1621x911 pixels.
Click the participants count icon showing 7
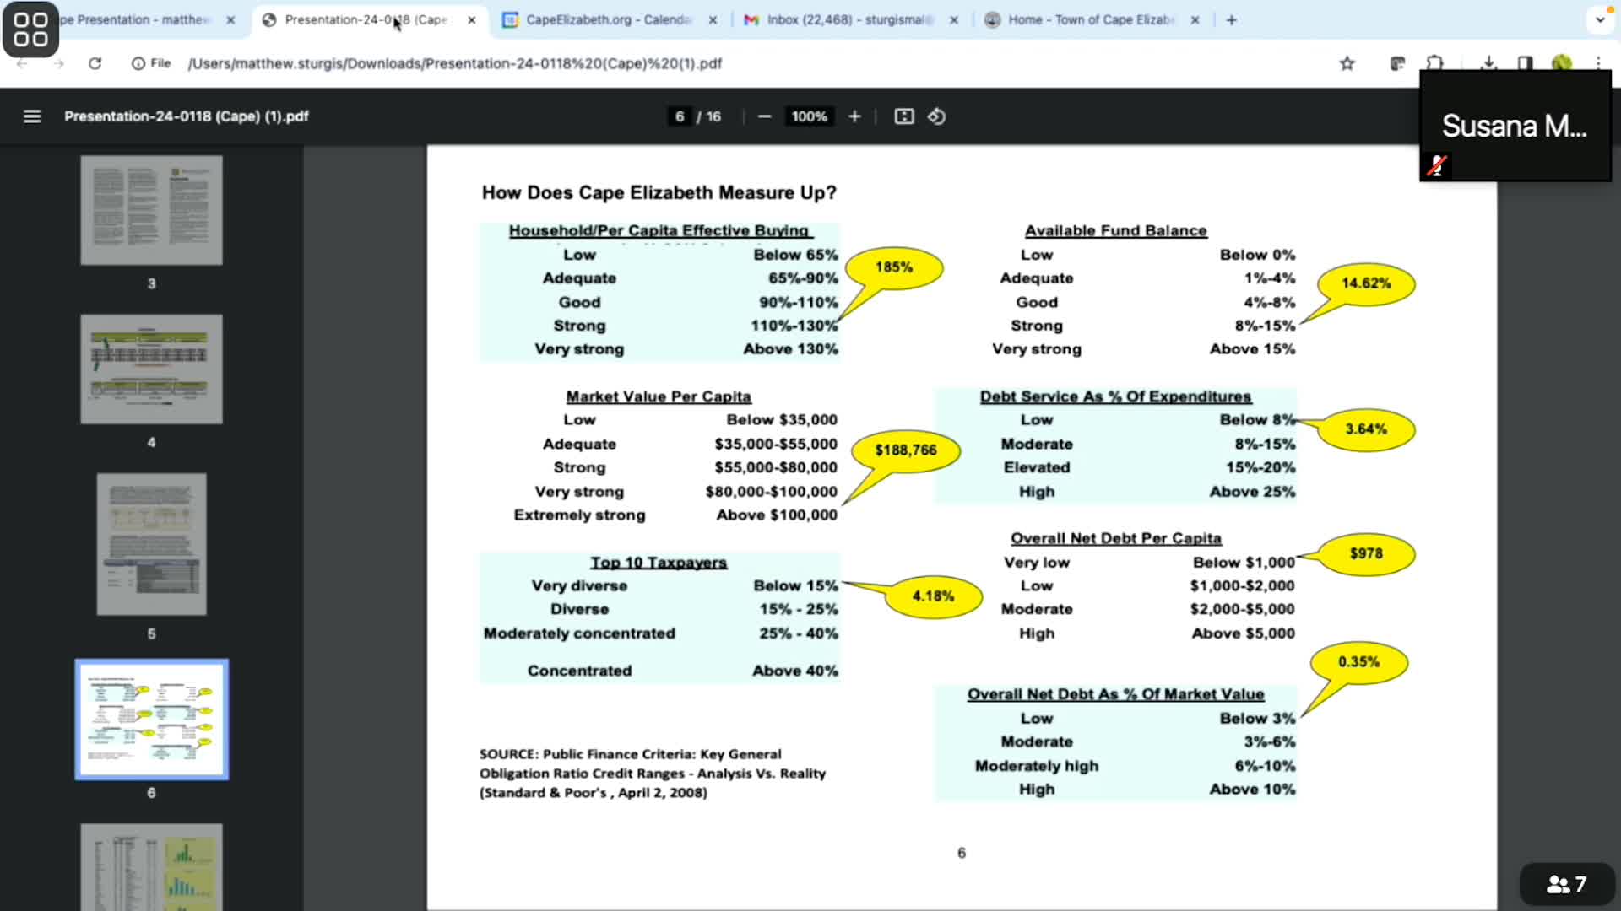1567,884
